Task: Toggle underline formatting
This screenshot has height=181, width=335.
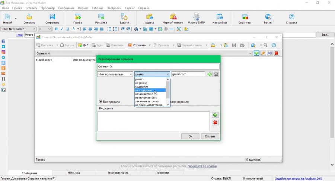Action: coord(67,29)
